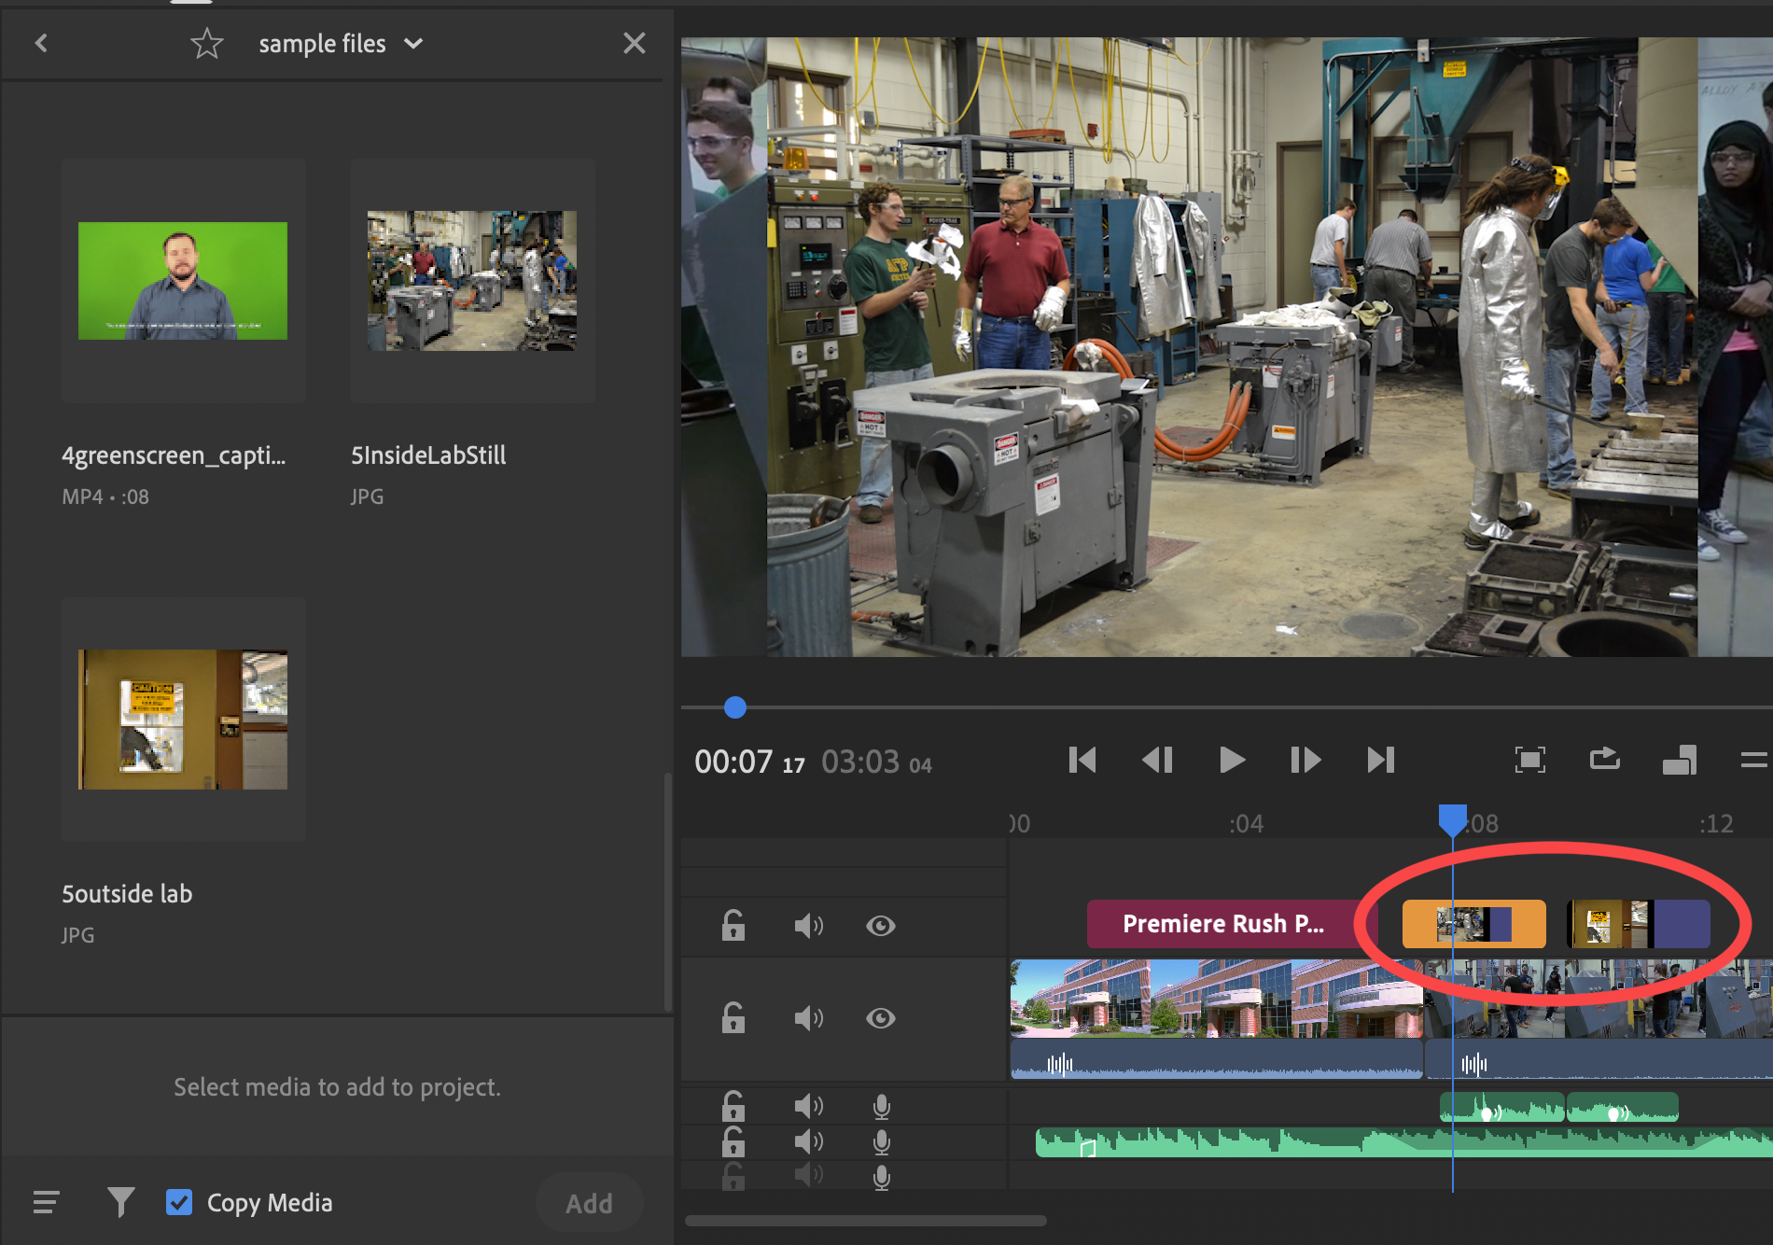This screenshot has width=1773, height=1245.
Task: Record voiceover on second audio track
Action: pos(881,1142)
